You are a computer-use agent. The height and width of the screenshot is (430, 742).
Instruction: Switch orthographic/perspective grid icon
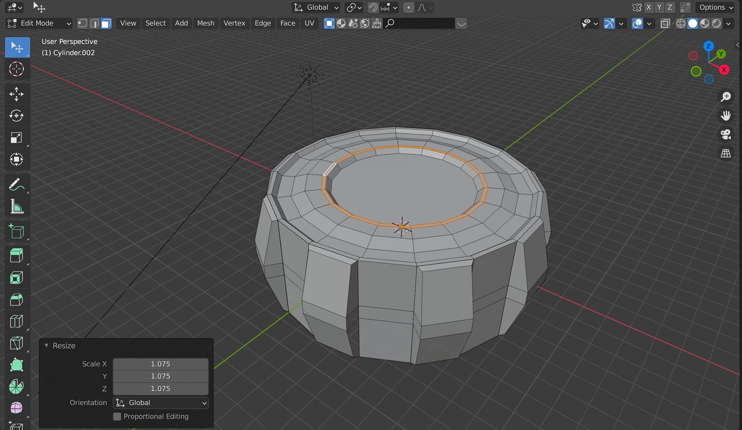726,154
